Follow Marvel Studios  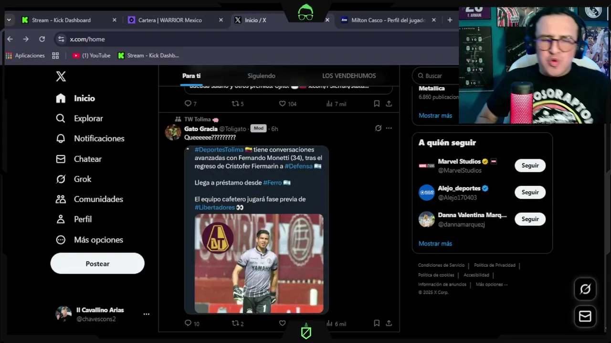530,165
